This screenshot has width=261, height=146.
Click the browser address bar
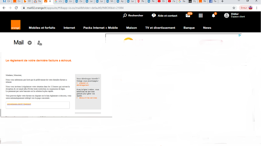pyautogui.click(x=125, y=8)
